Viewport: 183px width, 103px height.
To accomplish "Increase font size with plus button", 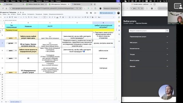I will 47,17.
